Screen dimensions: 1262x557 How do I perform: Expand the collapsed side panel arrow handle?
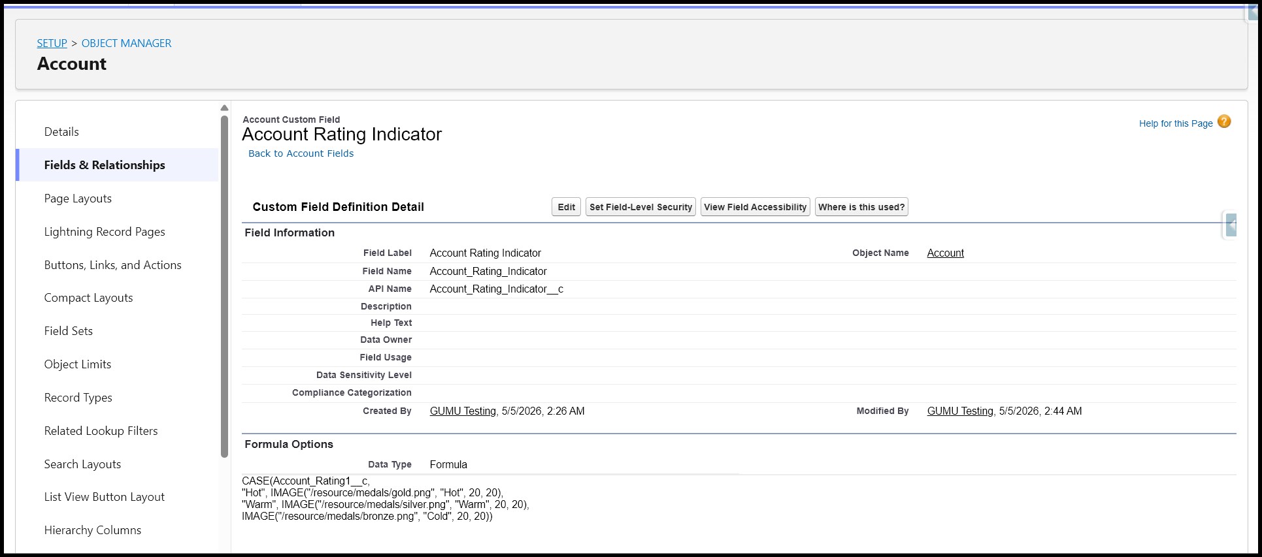(1231, 225)
